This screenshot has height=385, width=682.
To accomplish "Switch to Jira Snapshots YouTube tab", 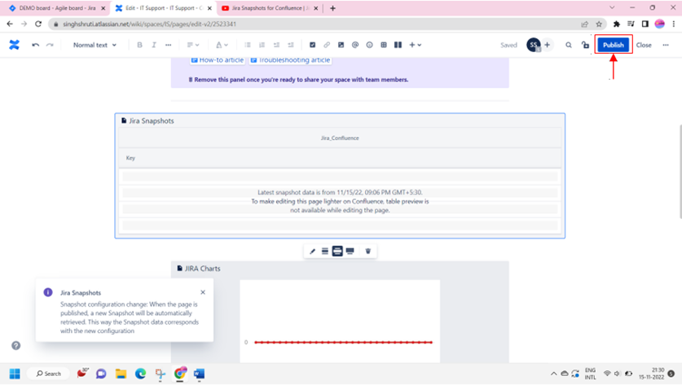I will click(x=270, y=8).
